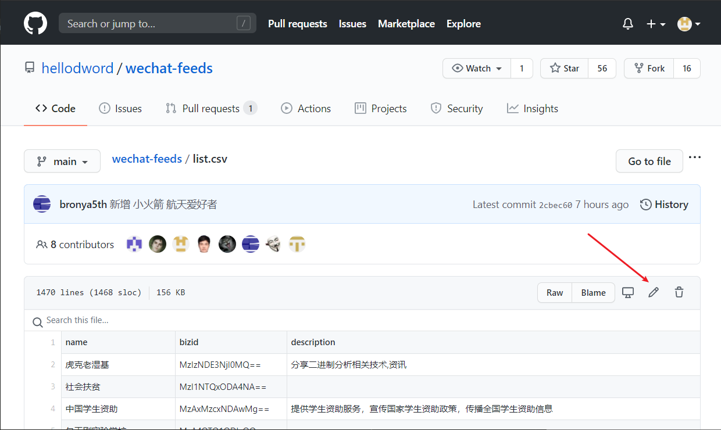Click the fourth contributor face photo avatar
721x430 pixels.
pyautogui.click(x=204, y=244)
